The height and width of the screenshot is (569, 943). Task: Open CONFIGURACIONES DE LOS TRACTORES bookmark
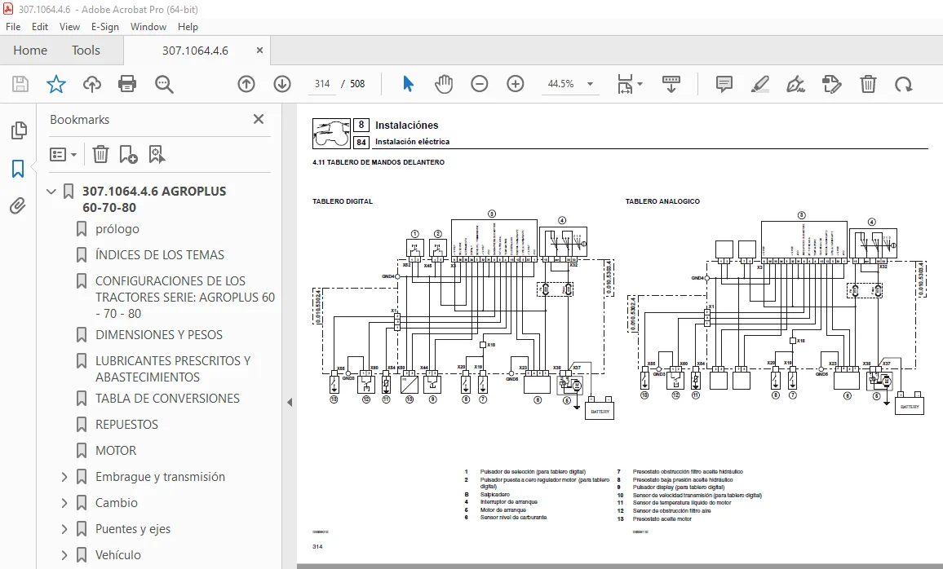(184, 298)
